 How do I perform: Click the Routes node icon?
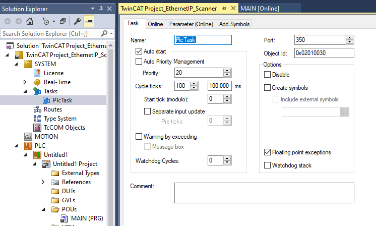(37, 109)
